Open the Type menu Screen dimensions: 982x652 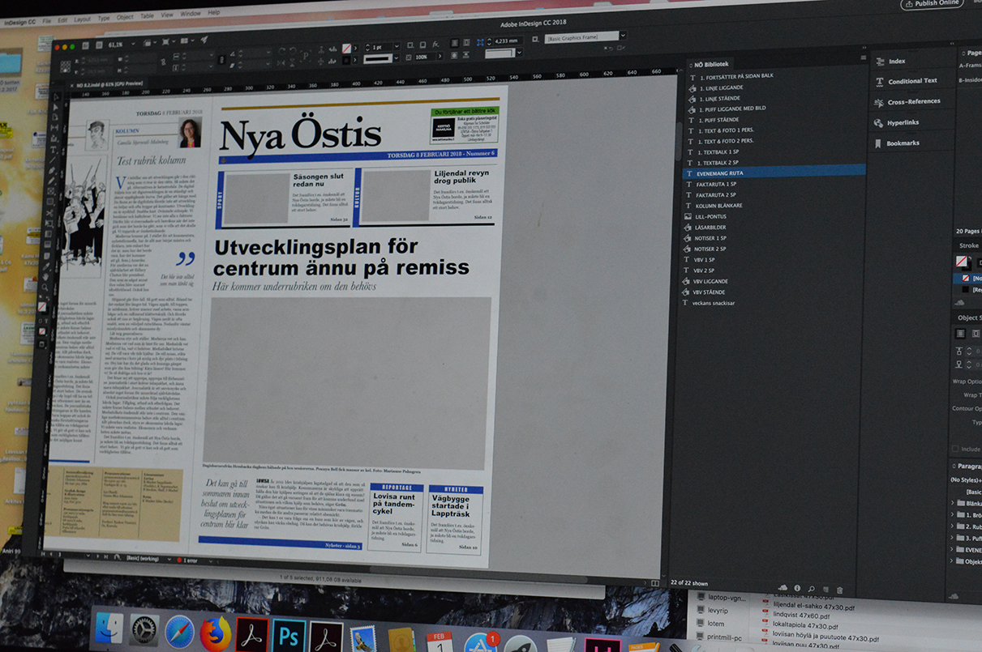click(x=104, y=18)
